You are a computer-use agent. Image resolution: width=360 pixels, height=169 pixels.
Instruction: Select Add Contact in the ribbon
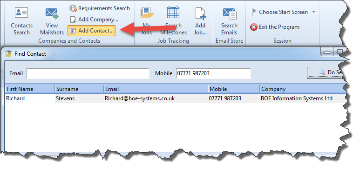pyautogui.click(x=91, y=31)
